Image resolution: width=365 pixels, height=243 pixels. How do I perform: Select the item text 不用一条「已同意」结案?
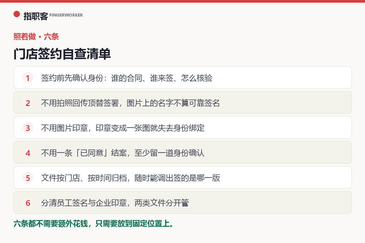(84, 153)
